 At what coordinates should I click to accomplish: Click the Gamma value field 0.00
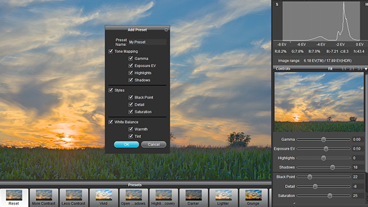click(358, 139)
